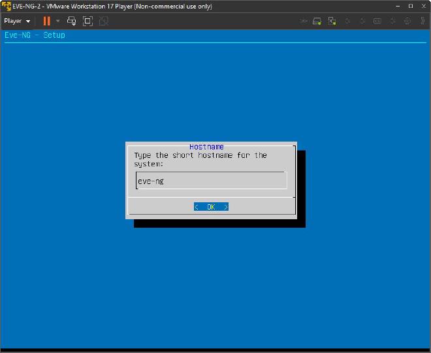Screen dimensions: 431x353
Task: Open the network adapter device icon
Action: (x=332, y=21)
